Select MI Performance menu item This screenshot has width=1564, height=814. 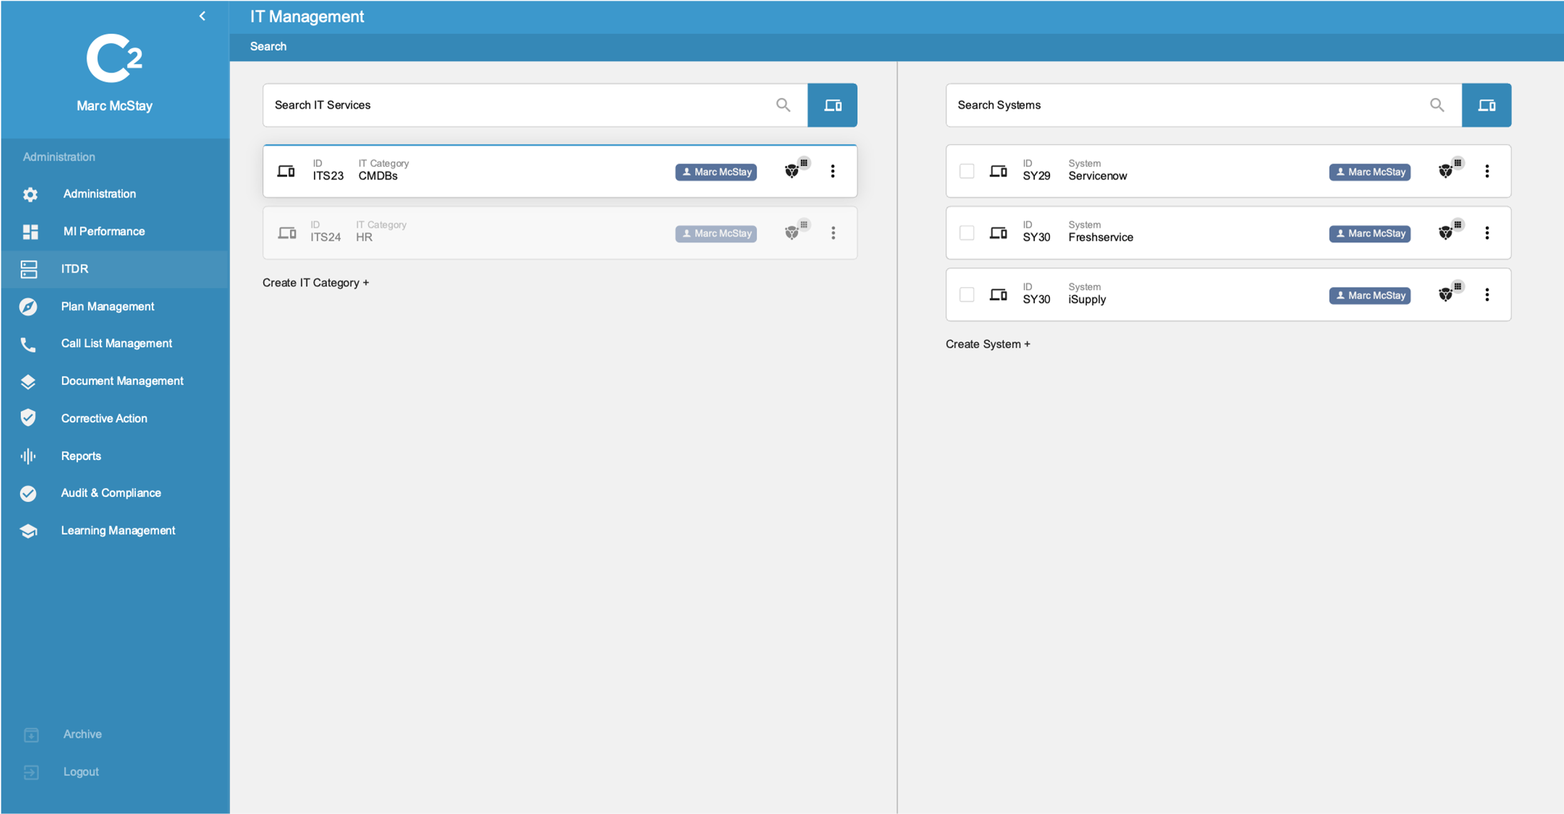[x=103, y=231]
